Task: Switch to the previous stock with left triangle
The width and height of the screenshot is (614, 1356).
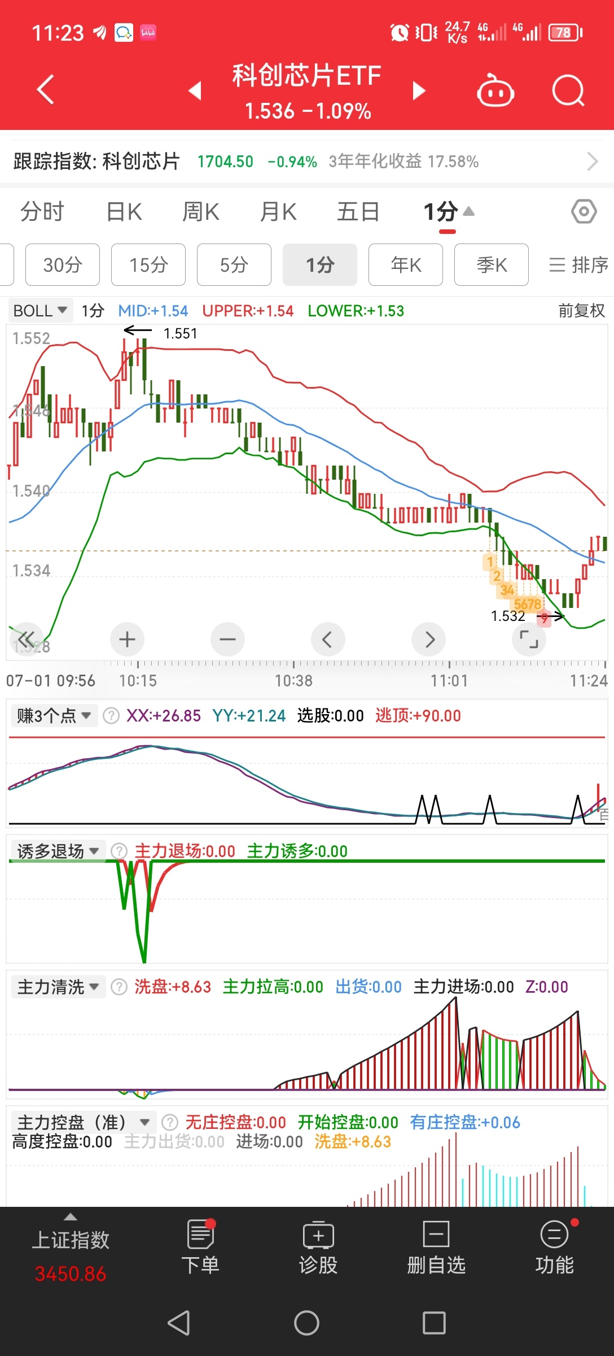Action: click(195, 90)
